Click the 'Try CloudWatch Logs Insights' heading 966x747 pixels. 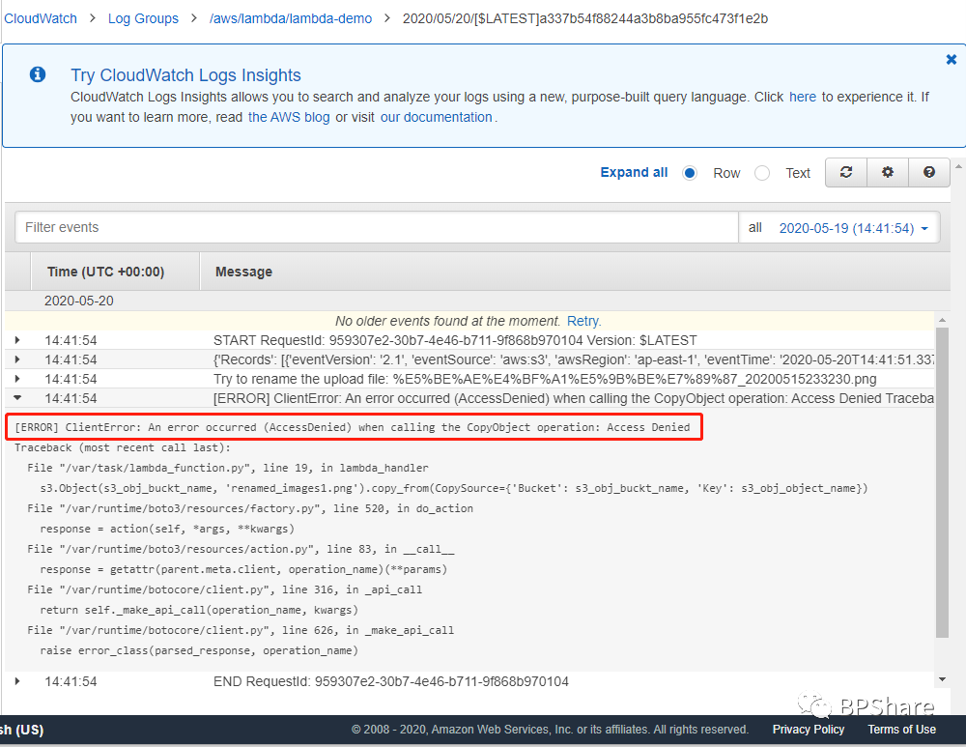(185, 75)
